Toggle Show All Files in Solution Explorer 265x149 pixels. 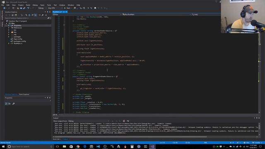click(36, 15)
